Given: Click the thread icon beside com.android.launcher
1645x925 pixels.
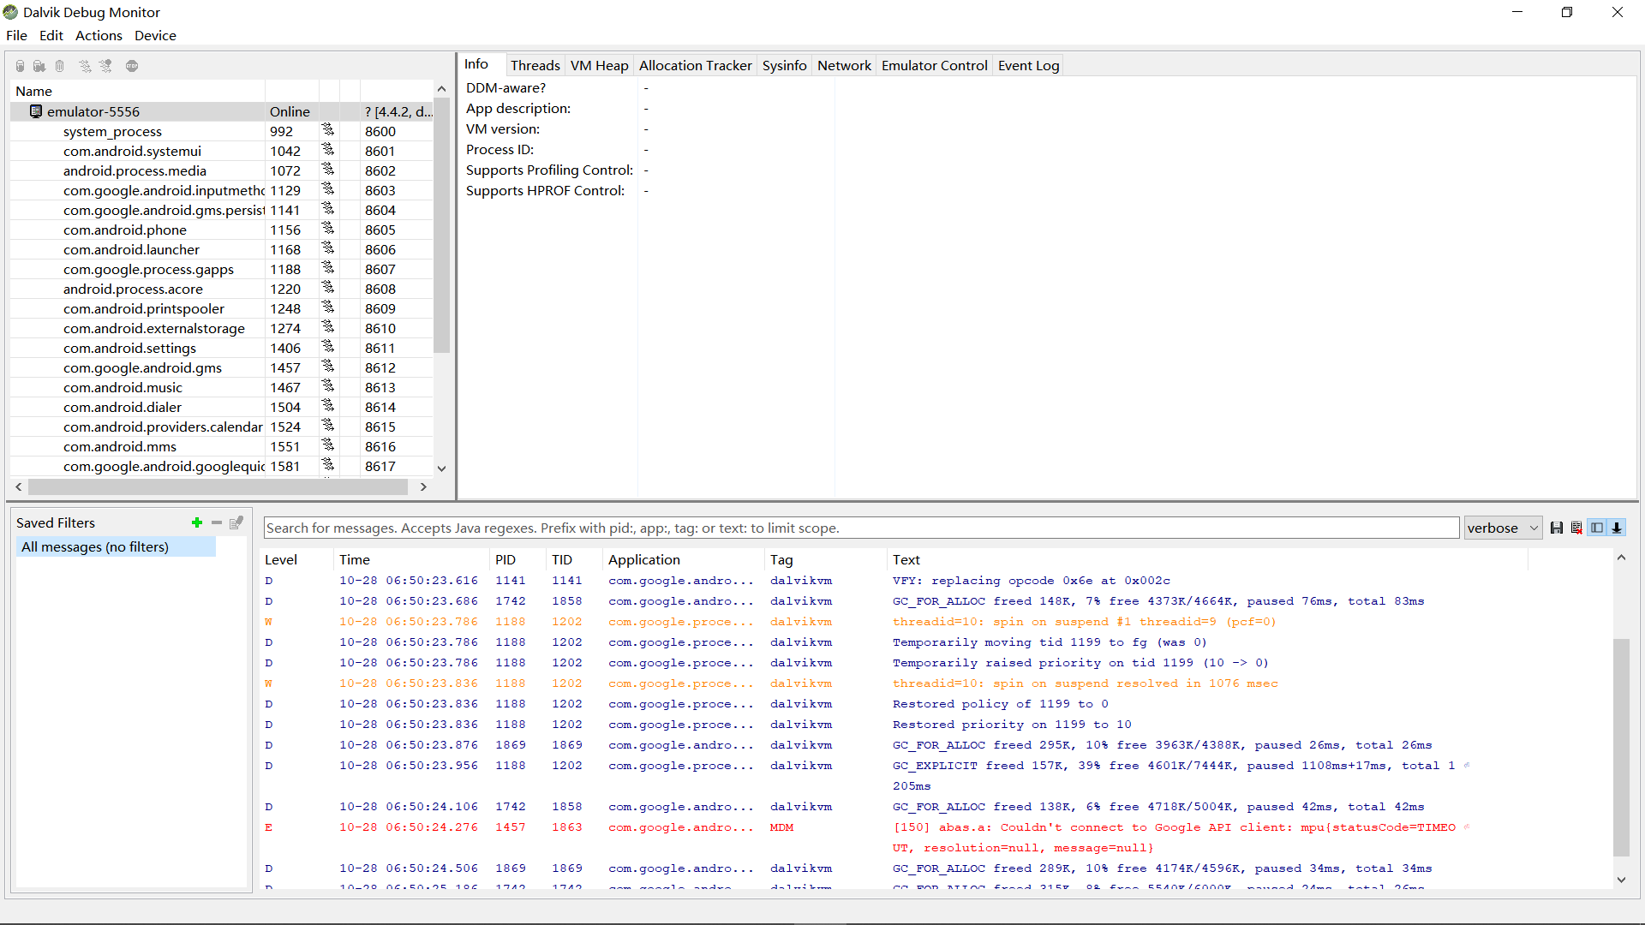Looking at the screenshot, I should click(x=328, y=249).
